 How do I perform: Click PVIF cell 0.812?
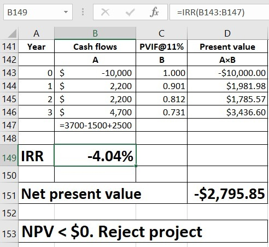161,99
